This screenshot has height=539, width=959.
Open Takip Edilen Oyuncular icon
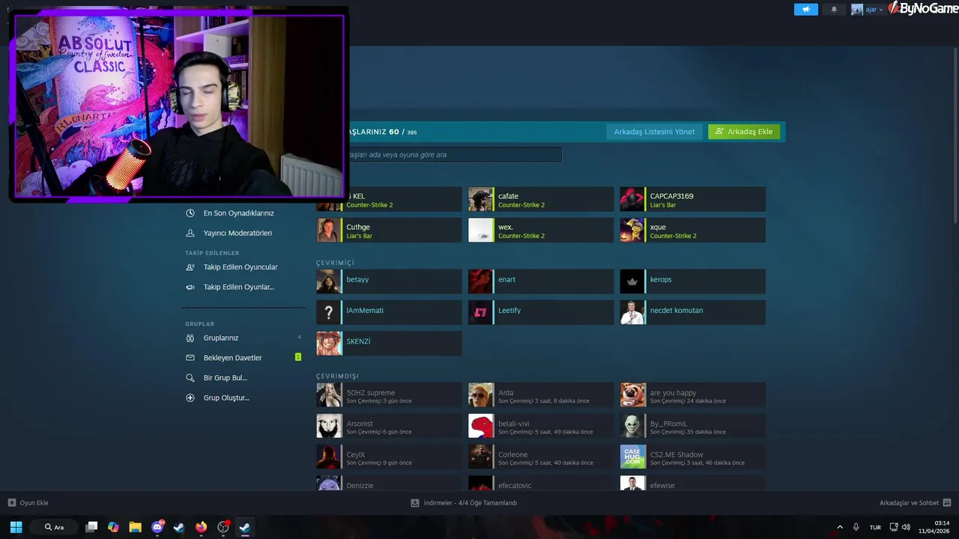click(x=190, y=267)
